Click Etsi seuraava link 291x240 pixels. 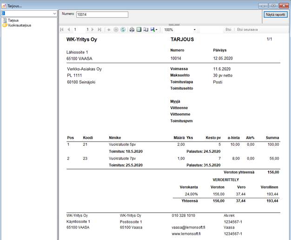pyautogui.click(x=248, y=29)
